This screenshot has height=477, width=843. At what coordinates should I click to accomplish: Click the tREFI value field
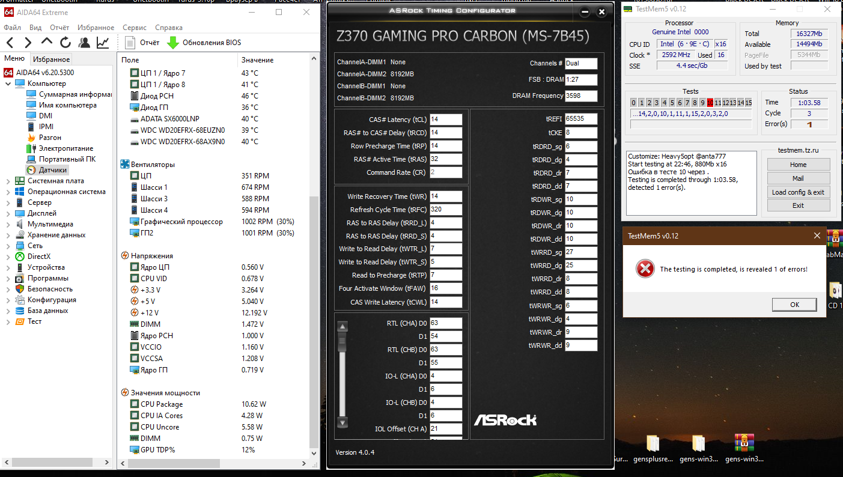coord(581,120)
